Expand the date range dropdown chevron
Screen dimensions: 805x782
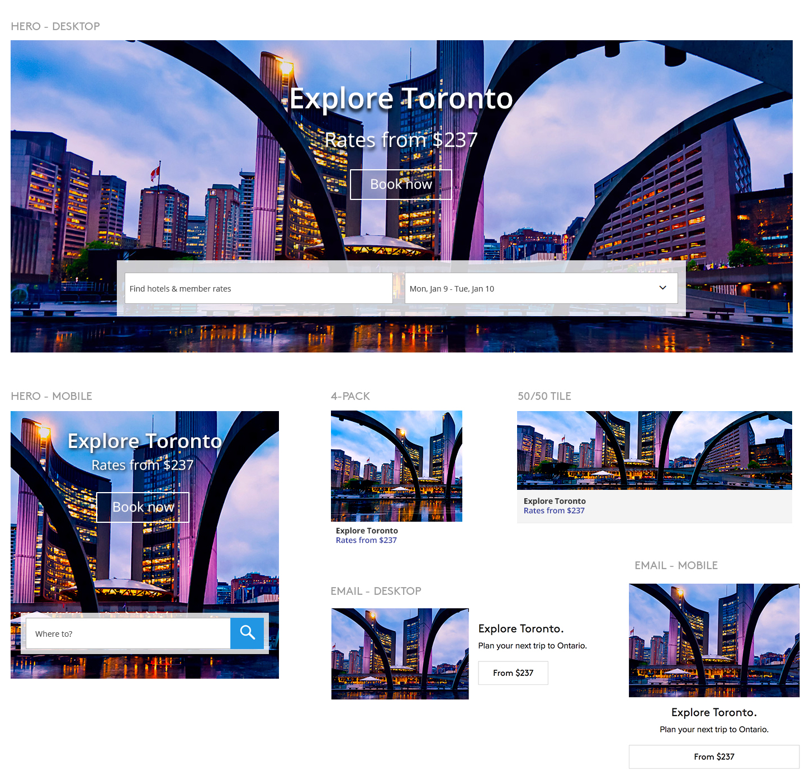pyautogui.click(x=662, y=288)
